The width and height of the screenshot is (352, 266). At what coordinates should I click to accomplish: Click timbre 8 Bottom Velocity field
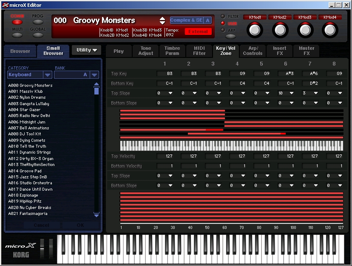(334, 166)
